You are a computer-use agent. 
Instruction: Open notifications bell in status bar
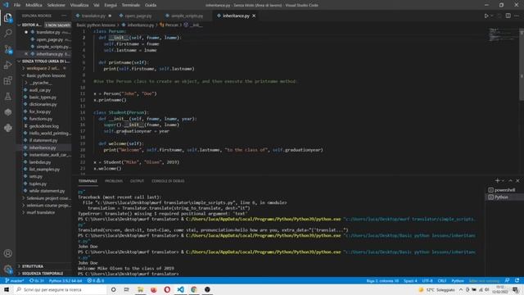(x=517, y=280)
